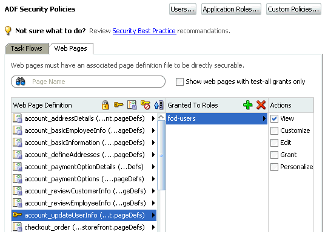Click the binoculars search icon
Screen dimensions: 325x232
[x=21, y=82]
